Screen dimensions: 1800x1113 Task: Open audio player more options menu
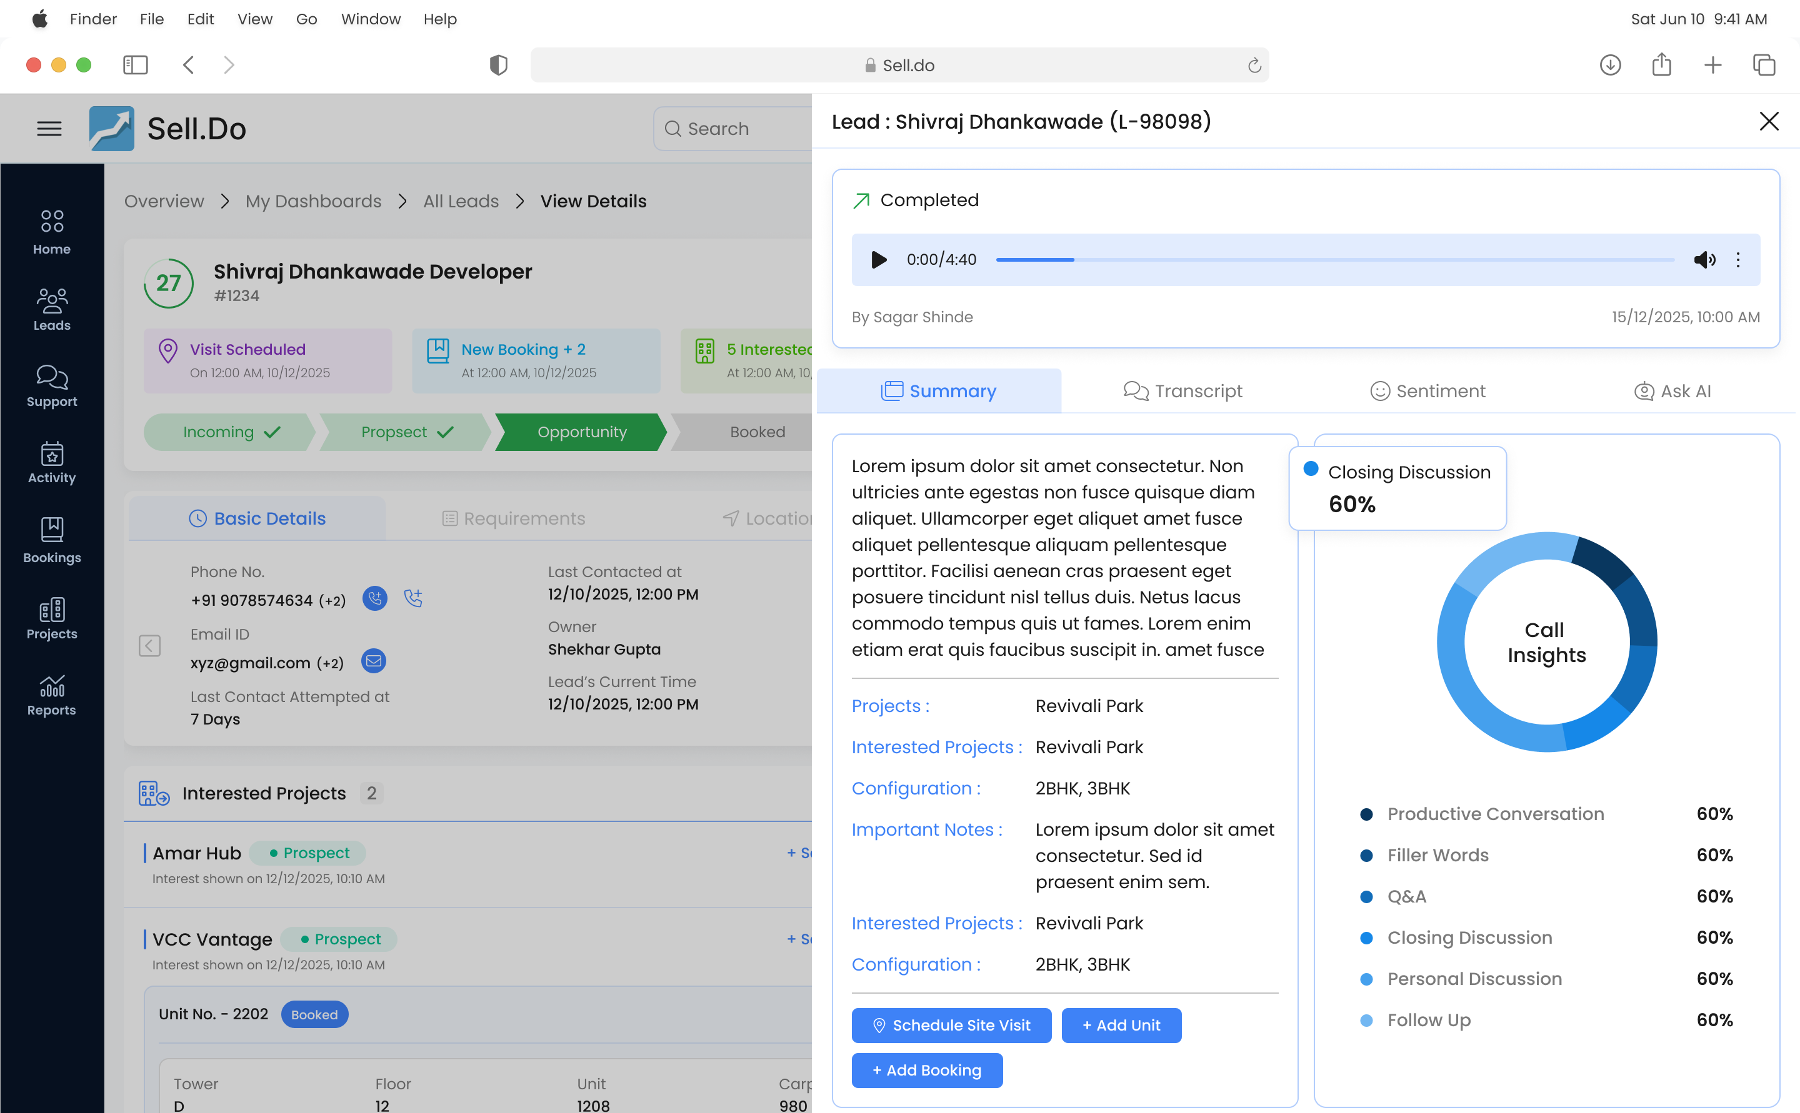click(x=1738, y=259)
